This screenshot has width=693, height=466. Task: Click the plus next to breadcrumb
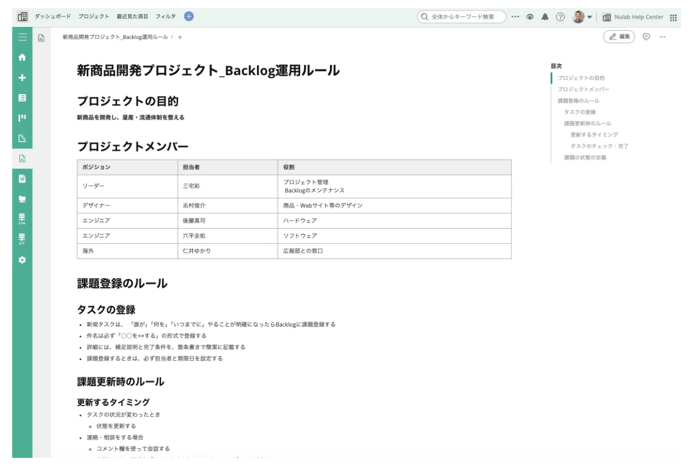point(180,37)
